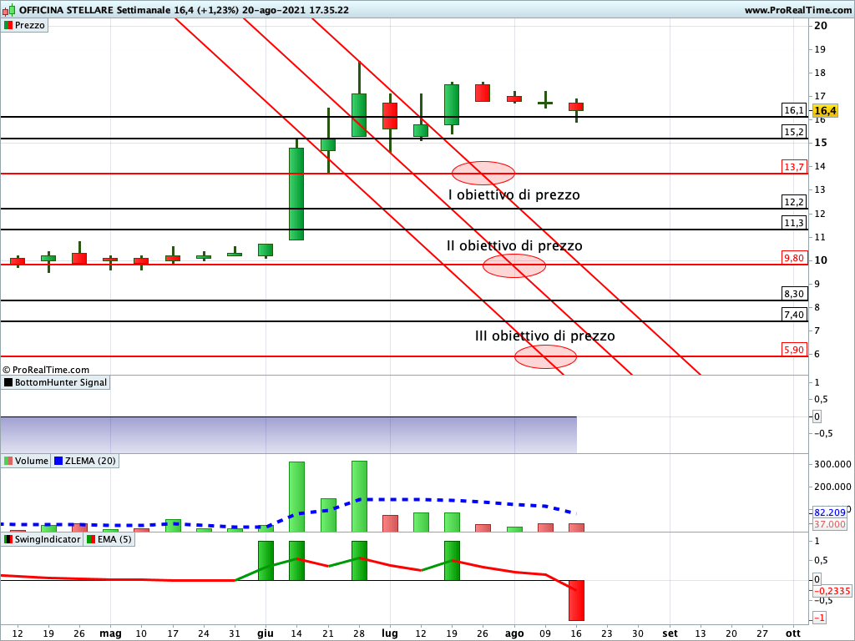Click the Volume legend color icon

pos(8,461)
